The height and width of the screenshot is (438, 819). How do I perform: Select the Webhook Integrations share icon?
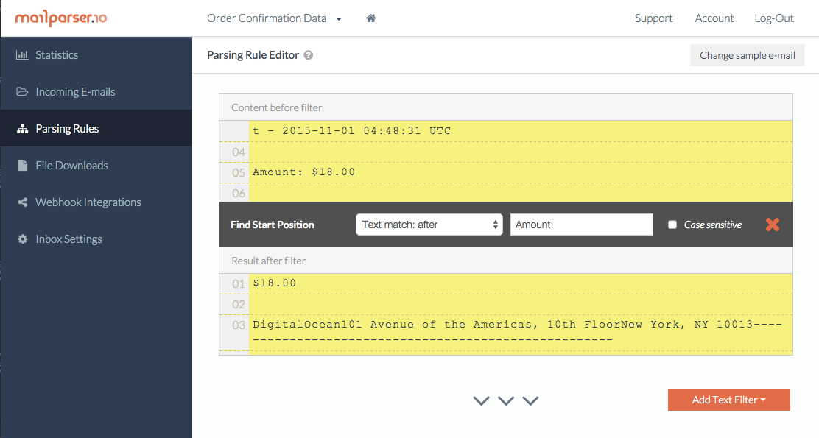coord(22,202)
